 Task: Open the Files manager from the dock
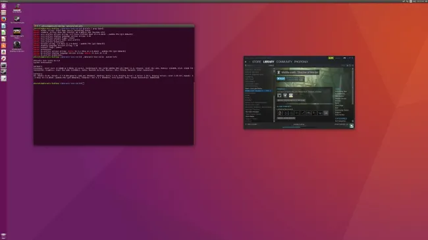(x=3, y=12)
